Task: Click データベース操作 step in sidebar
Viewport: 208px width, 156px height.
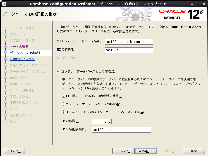Action: (x=22, y=28)
